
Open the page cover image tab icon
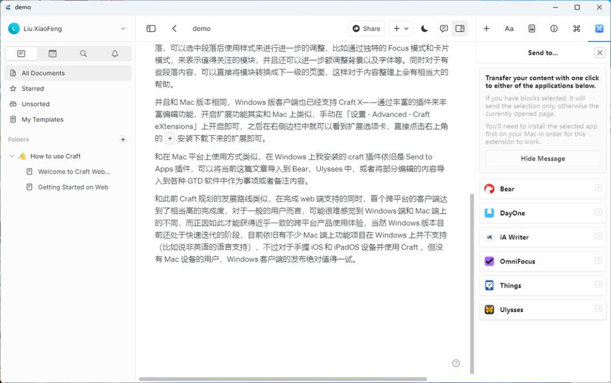click(x=531, y=28)
